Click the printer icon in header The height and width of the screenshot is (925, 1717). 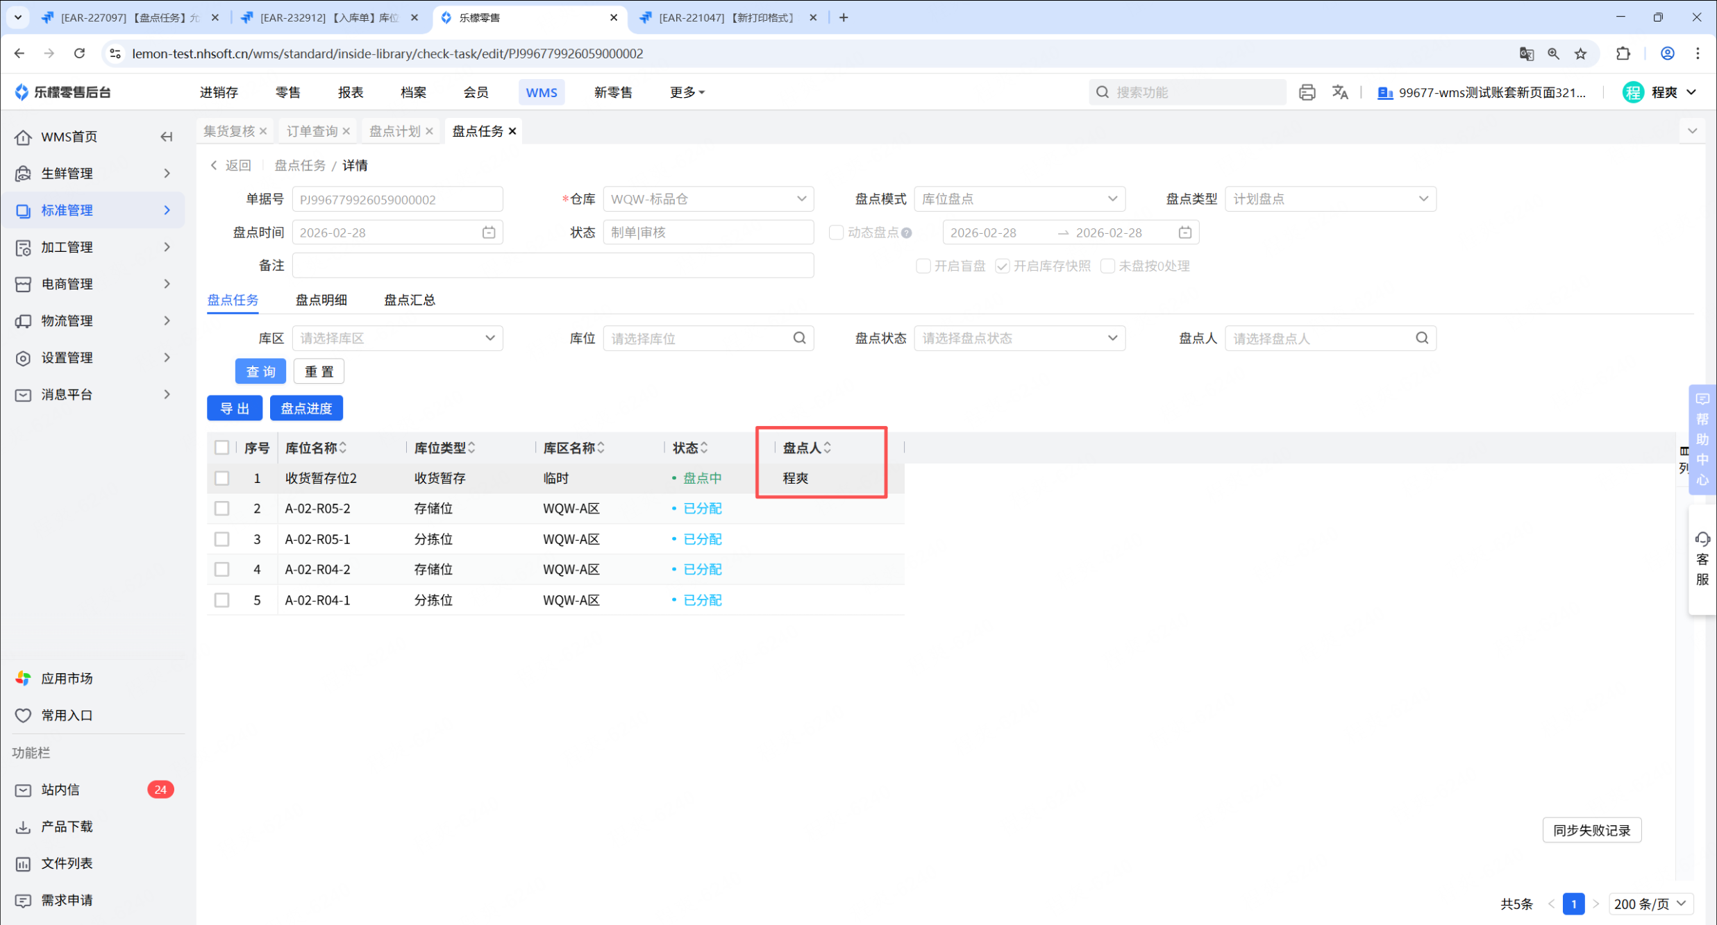pyautogui.click(x=1306, y=92)
